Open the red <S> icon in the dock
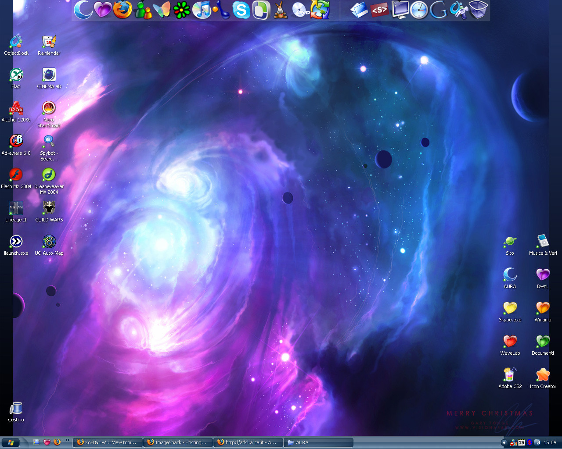562x449 pixels. point(379,10)
